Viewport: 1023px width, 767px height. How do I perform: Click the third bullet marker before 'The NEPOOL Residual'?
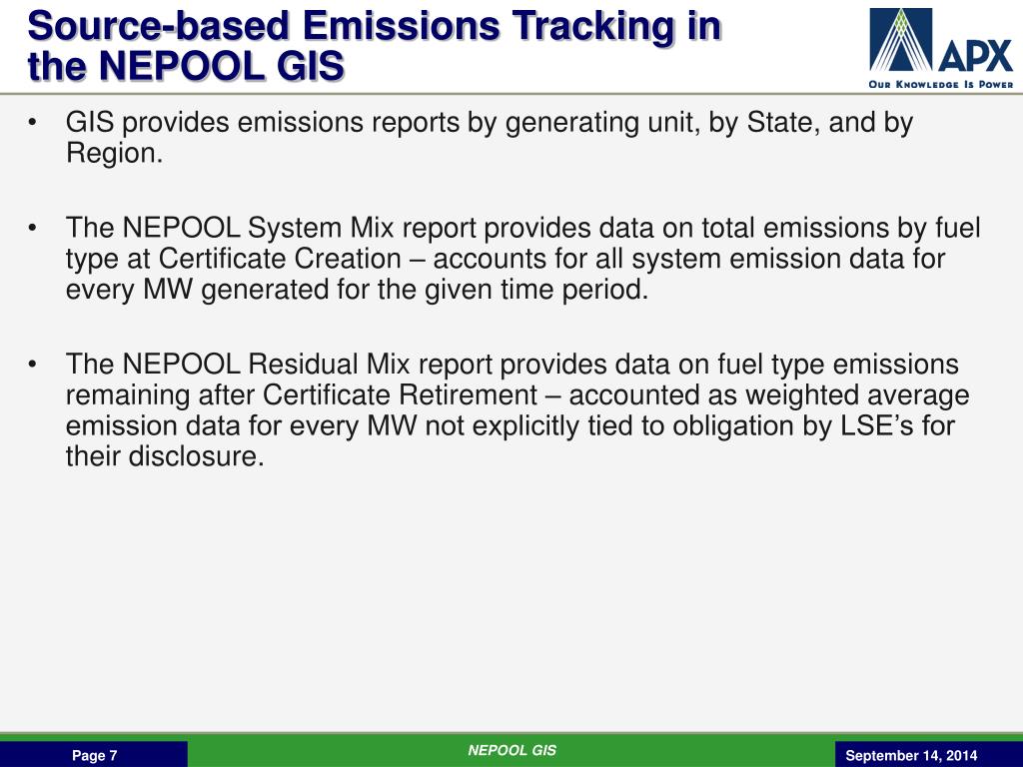tap(35, 366)
